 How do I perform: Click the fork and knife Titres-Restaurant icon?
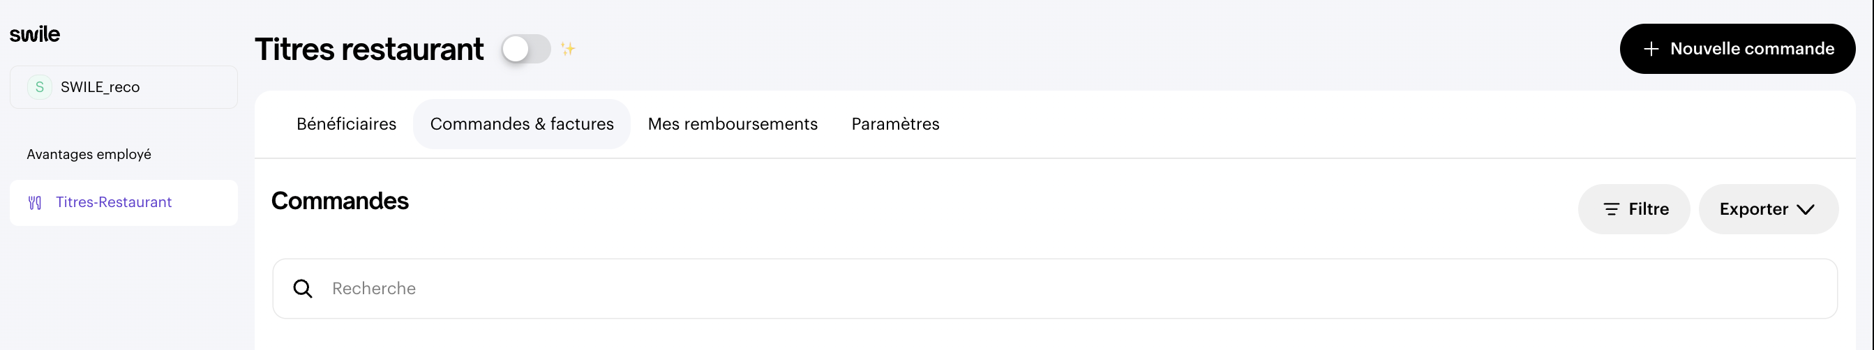tap(35, 203)
